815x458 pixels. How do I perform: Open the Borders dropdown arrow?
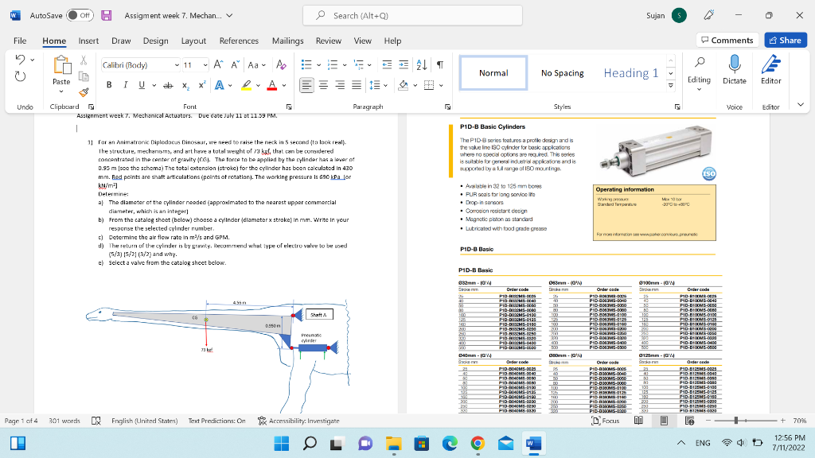(x=441, y=85)
